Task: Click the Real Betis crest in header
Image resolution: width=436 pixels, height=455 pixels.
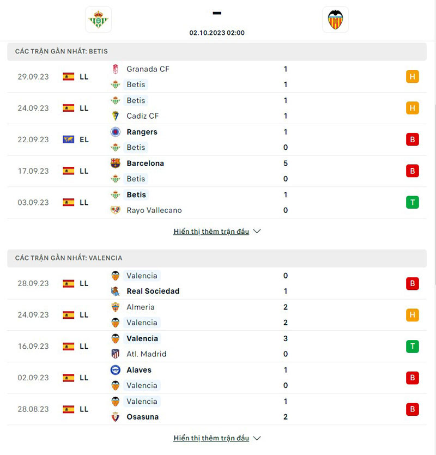Action: coord(99,20)
